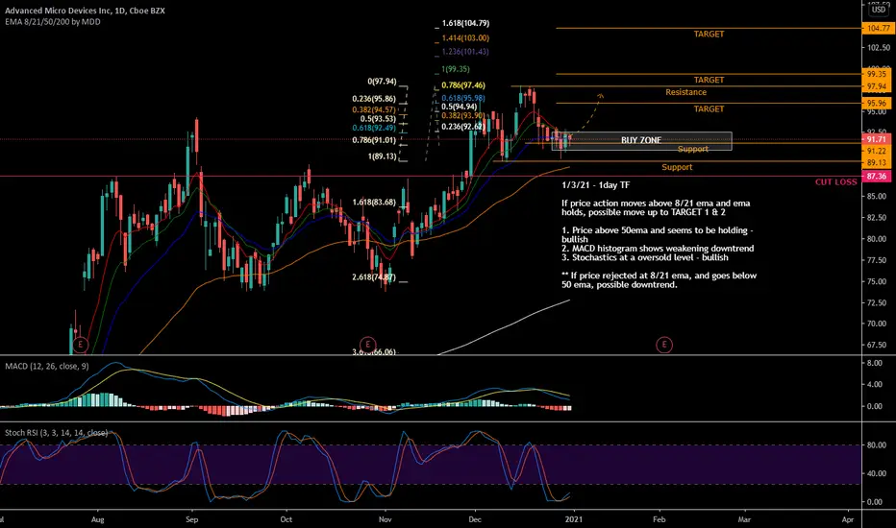Select the Resistance text label
The width and height of the screenshot is (896, 528).
tap(685, 92)
